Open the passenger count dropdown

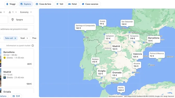coord(13,12)
